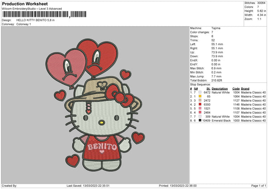Image resolution: width=268 pixels, height=189 pixels.
Task: Click the Production Worksheet title
Action: (25, 4)
